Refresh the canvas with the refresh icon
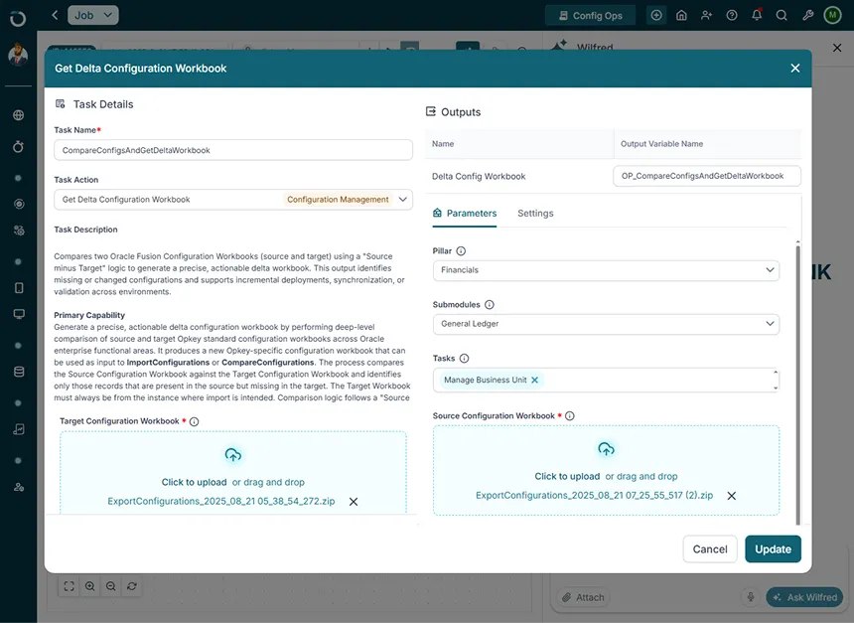This screenshot has width=854, height=623. 132,586
